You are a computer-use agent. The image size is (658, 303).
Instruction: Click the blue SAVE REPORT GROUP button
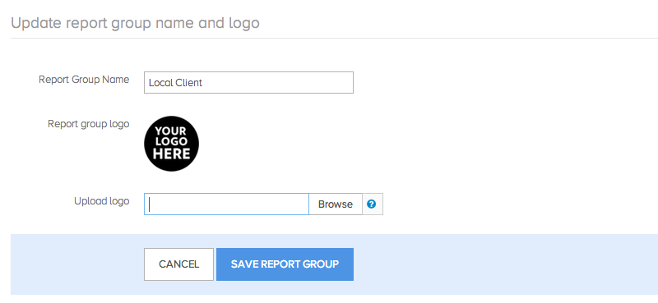tap(285, 264)
